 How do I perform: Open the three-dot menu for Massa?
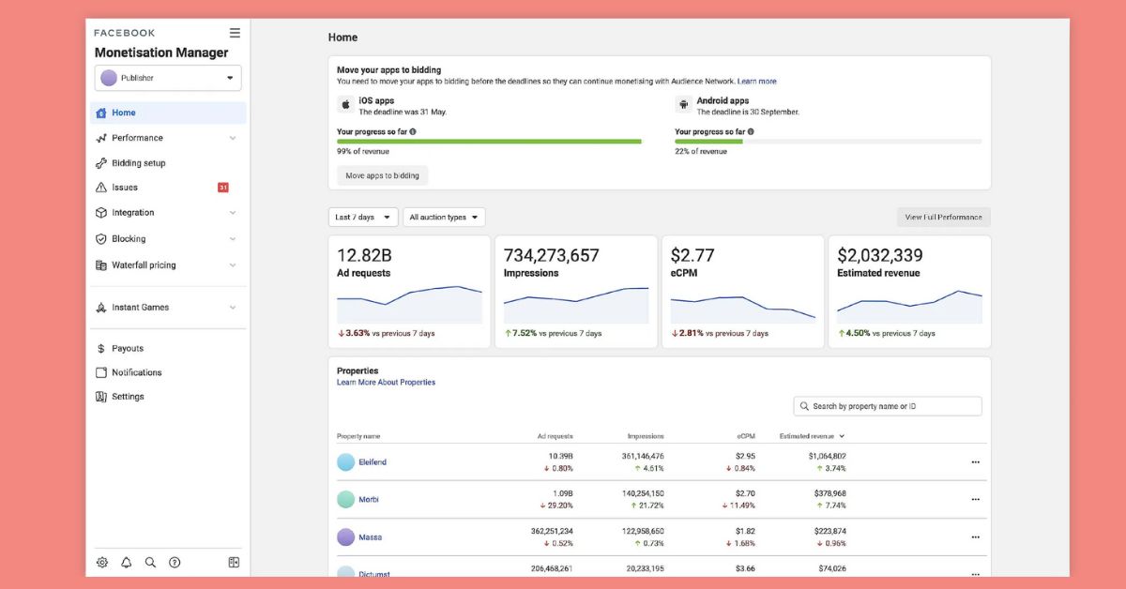975,537
